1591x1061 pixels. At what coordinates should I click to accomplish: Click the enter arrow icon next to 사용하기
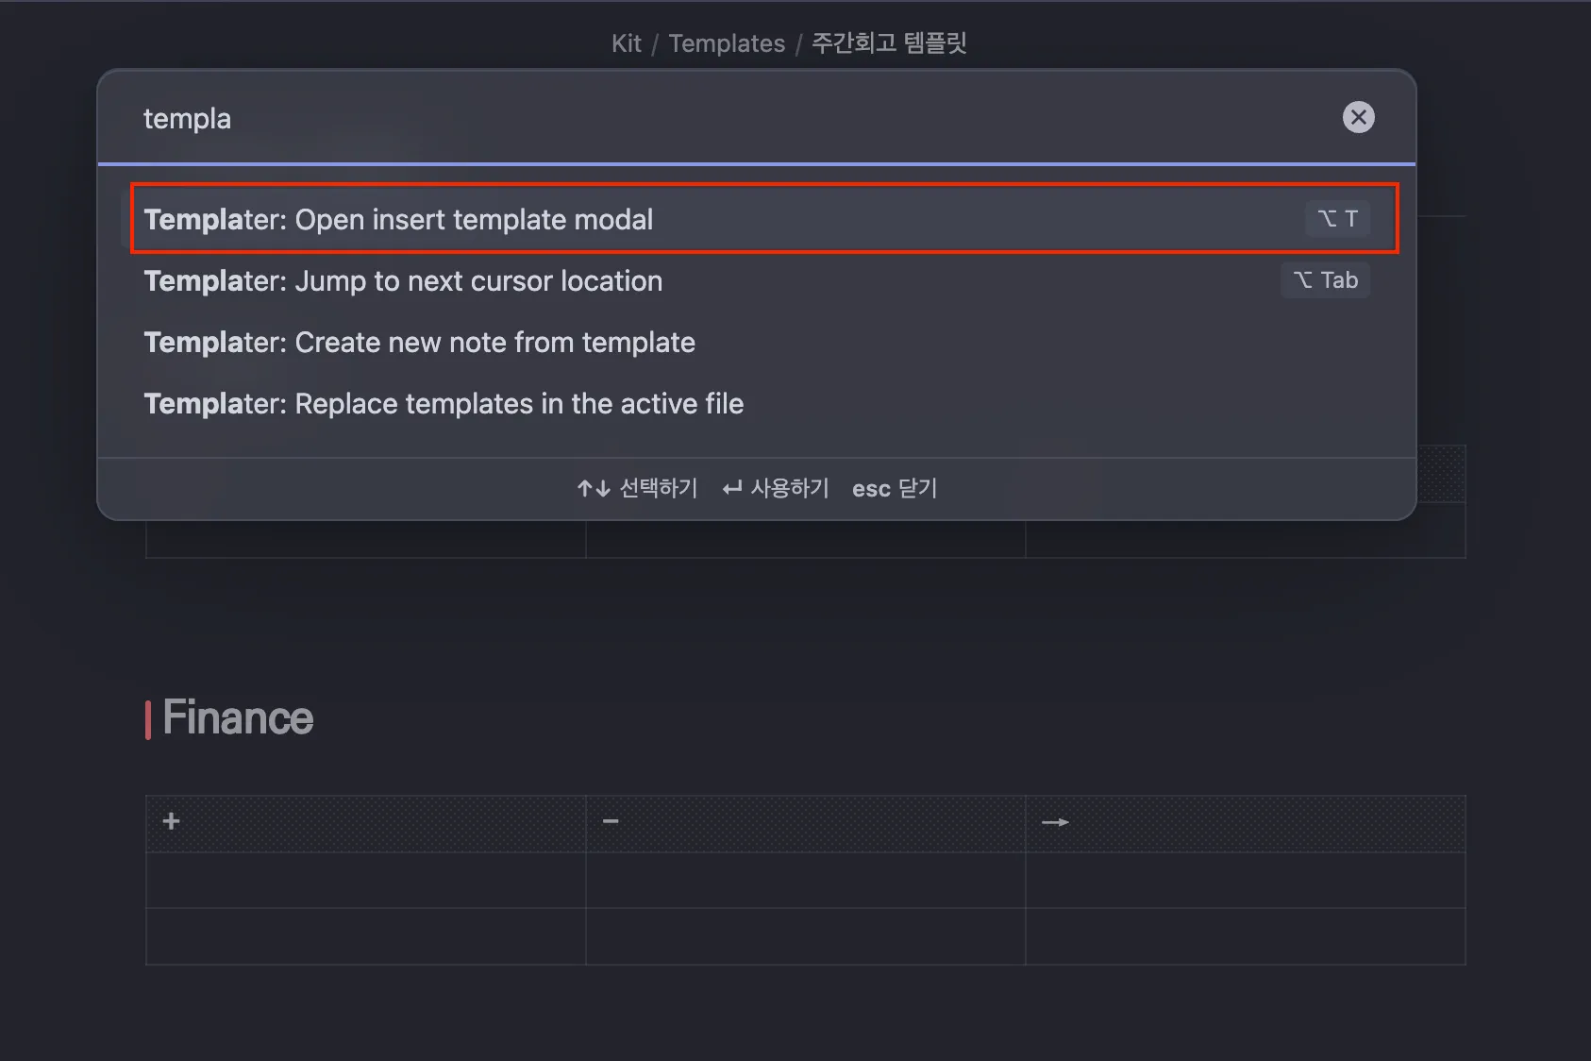pyautogui.click(x=731, y=488)
